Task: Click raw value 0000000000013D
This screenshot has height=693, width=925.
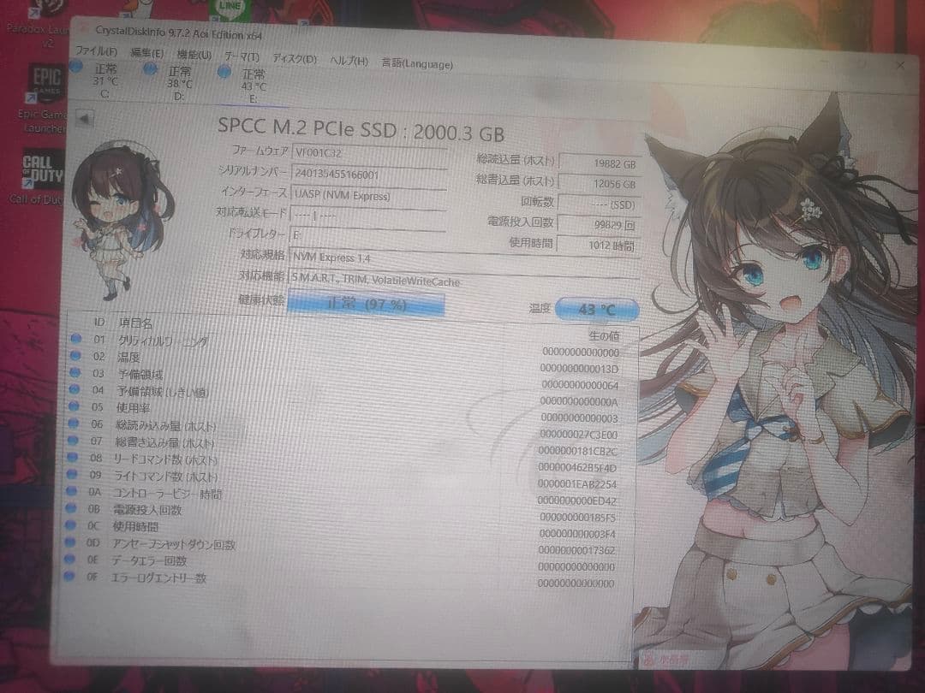Action: tap(579, 368)
